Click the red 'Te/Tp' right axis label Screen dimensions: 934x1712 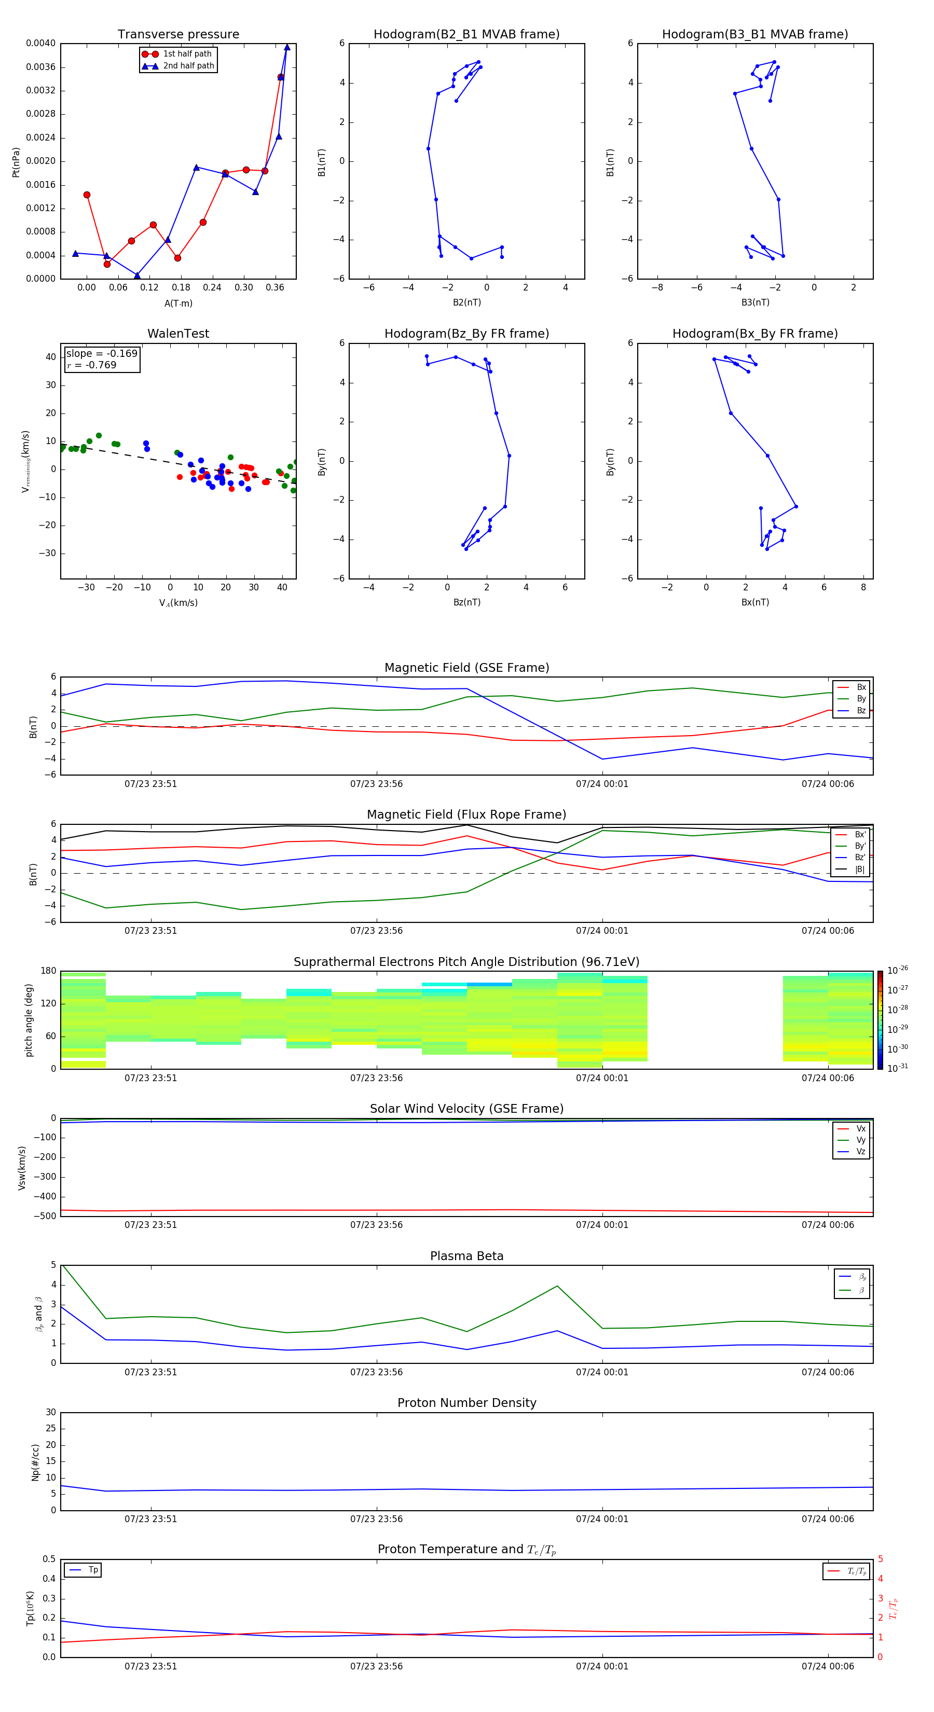coord(893,1608)
